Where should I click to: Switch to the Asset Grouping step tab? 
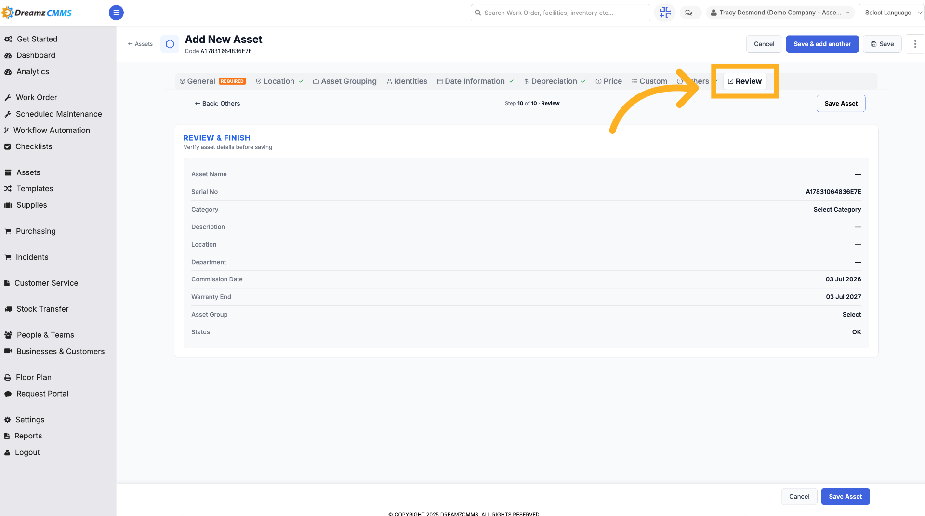click(x=344, y=81)
